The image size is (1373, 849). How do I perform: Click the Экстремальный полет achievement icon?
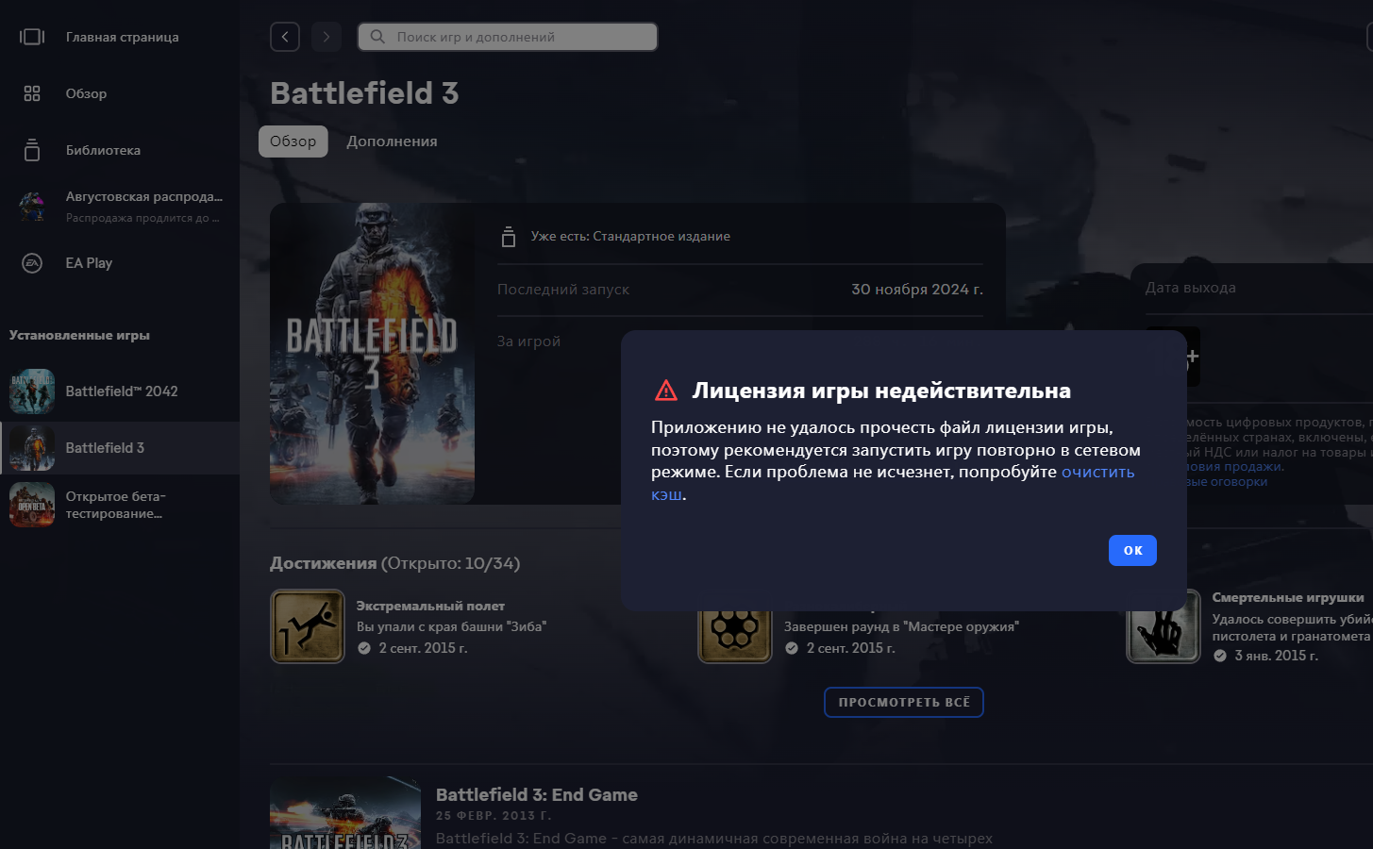(308, 626)
